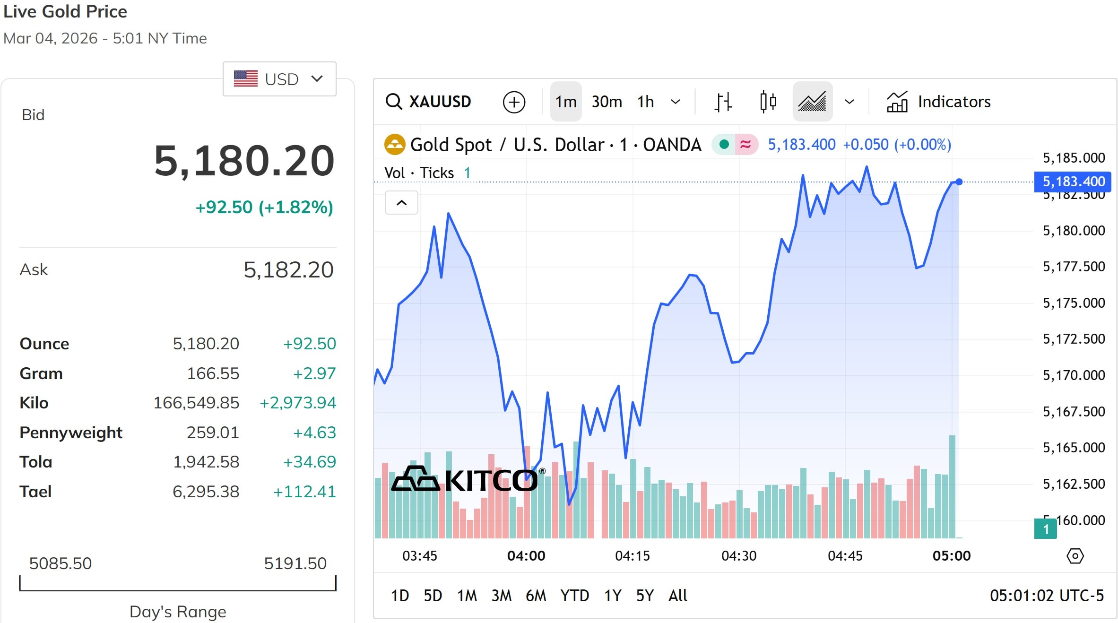Toggle the green market status indicator
This screenshot has width=1118, height=623.
click(x=723, y=145)
